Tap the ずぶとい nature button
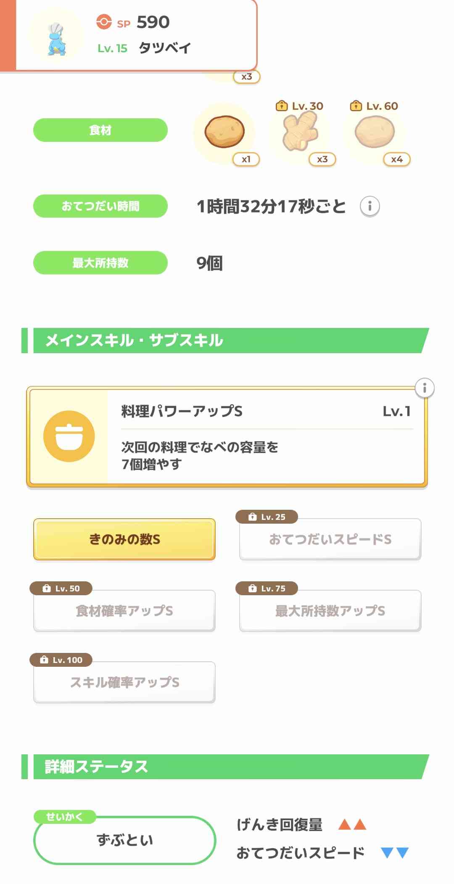This screenshot has height=884, width=454. point(124,840)
